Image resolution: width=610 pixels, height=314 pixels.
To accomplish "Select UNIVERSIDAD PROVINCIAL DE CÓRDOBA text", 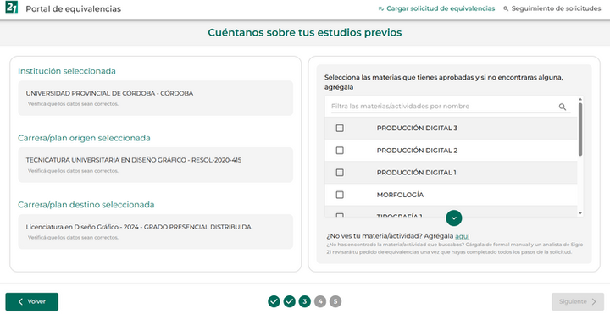I will point(109,93).
